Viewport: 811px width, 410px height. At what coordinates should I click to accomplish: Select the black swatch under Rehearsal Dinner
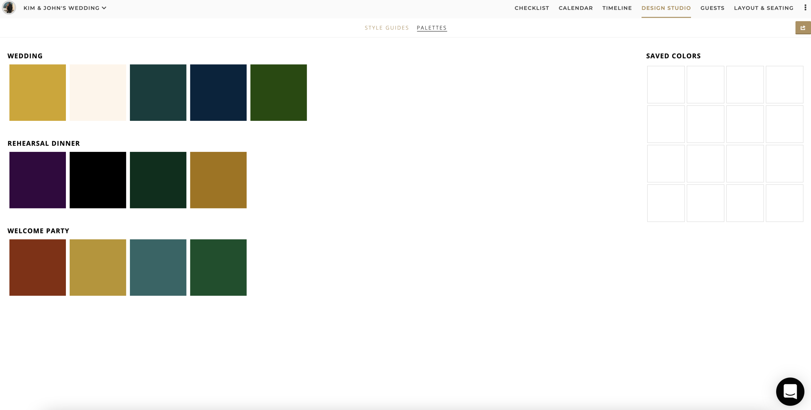98,180
